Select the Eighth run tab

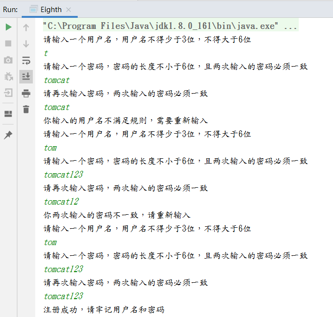[50, 10]
